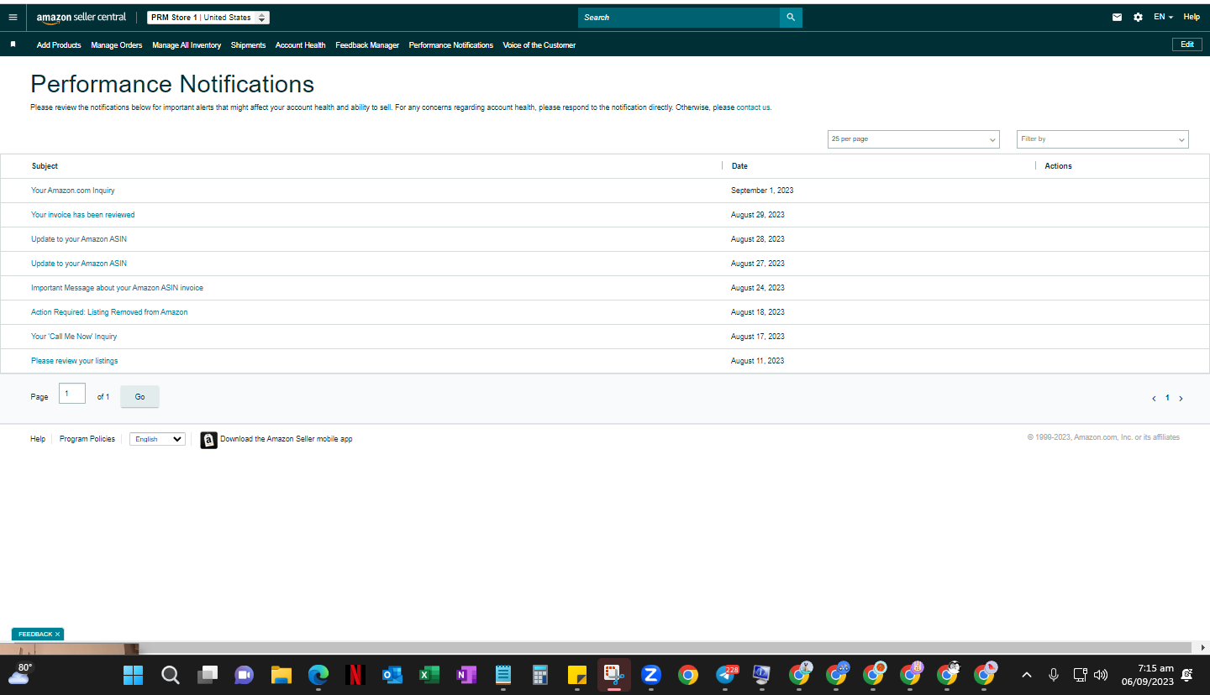The image size is (1210, 695).
Task: Click the Go button beside the page field
Action: pos(139,397)
